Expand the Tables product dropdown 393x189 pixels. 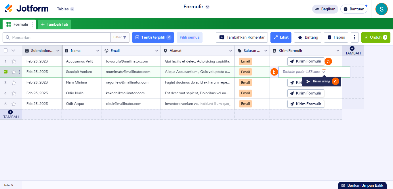coord(72,9)
